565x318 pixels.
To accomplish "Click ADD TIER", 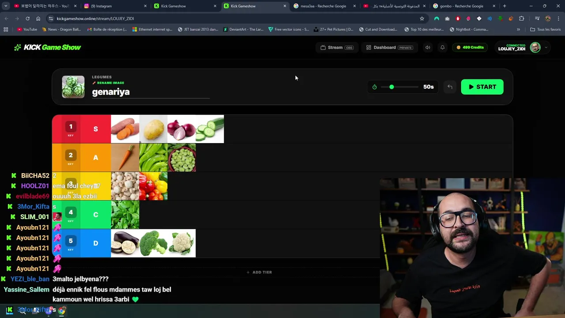I will (x=259, y=273).
